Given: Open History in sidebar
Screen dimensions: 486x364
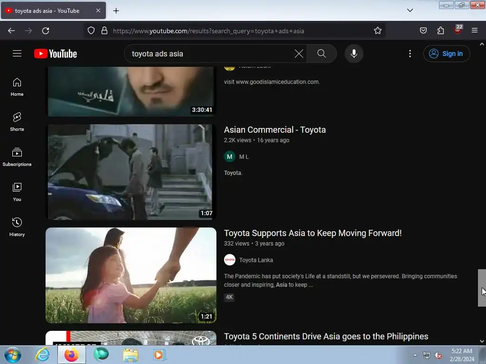Looking at the screenshot, I should (17, 227).
